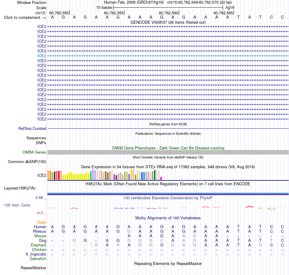Click the dark green bar in the GTEx chart
Viewport: 289px width, 275px height.
tap(155, 175)
